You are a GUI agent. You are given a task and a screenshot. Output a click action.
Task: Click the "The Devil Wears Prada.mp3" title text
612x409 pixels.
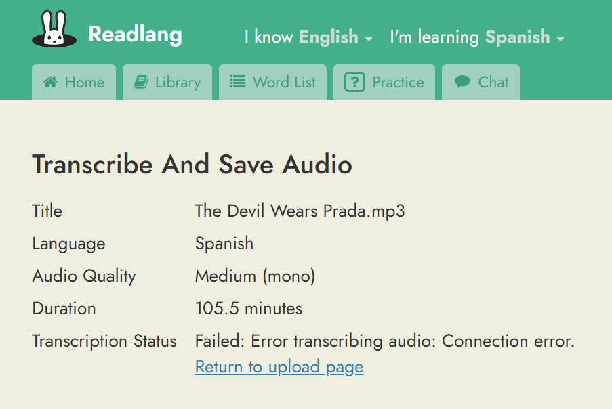point(300,211)
